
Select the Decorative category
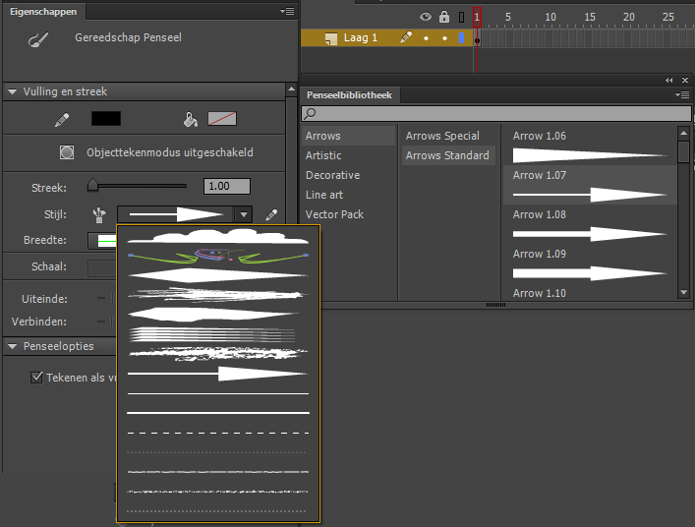tap(348, 175)
